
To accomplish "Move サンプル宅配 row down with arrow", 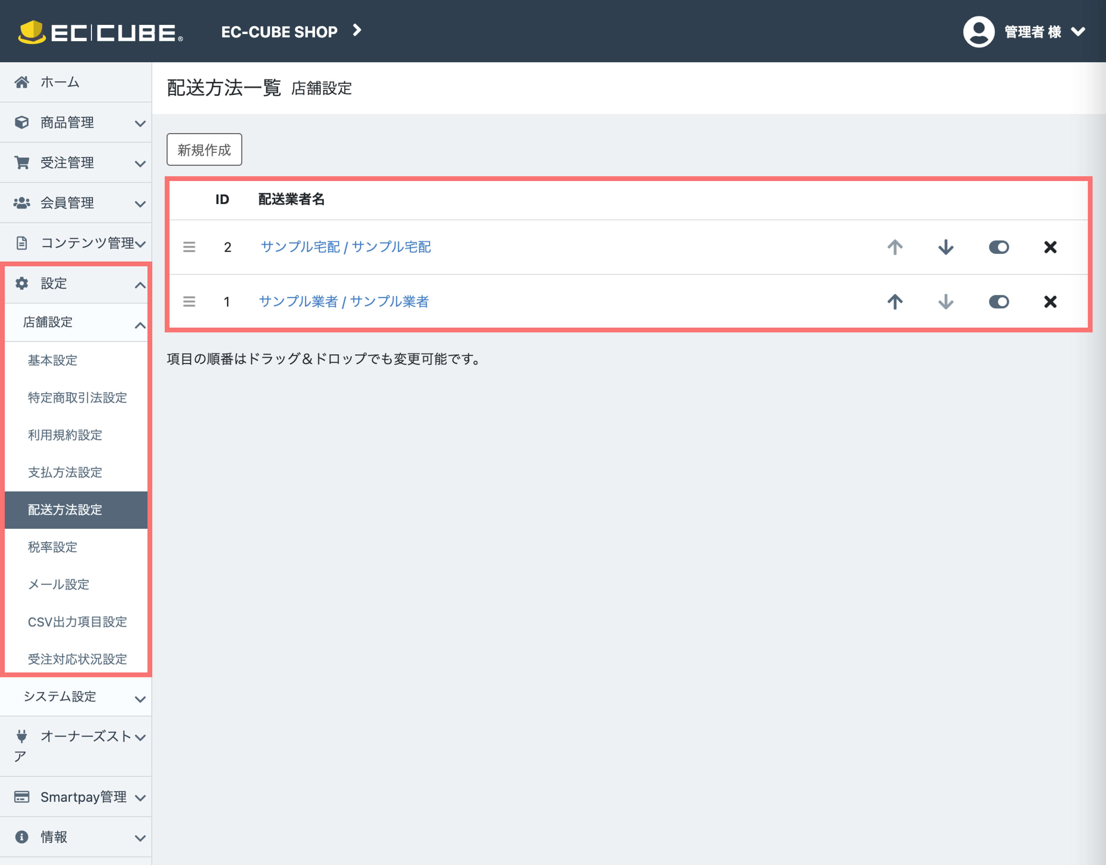I will 945,247.
